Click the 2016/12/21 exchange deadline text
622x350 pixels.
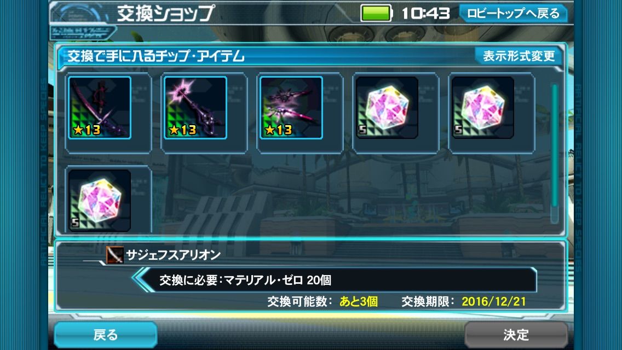[x=493, y=302]
